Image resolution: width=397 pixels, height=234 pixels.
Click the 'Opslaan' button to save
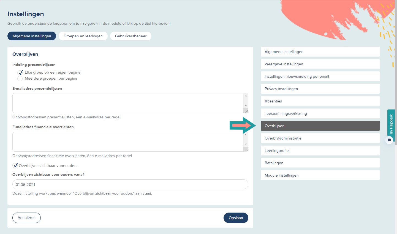pyautogui.click(x=236, y=218)
